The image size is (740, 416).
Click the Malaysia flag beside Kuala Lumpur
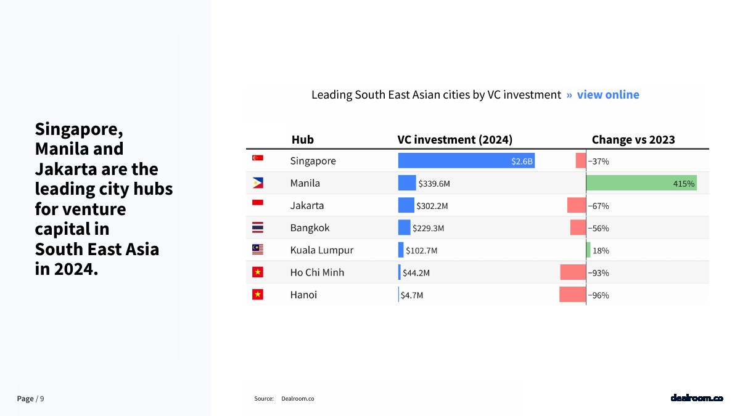[x=258, y=250]
